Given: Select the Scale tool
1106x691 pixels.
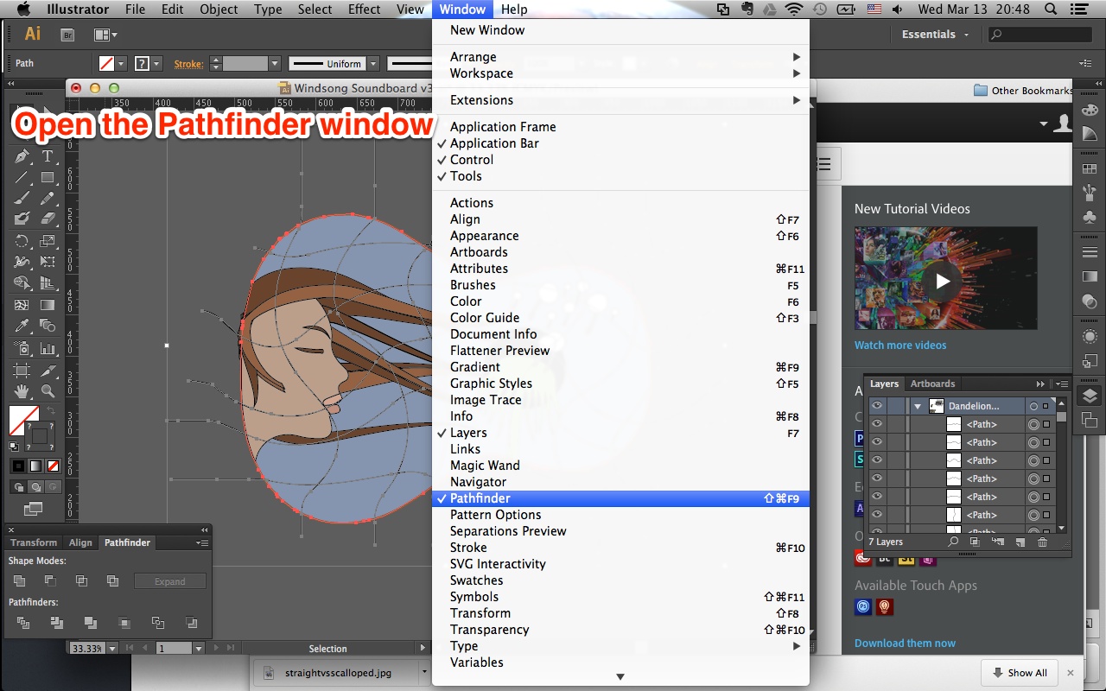Looking at the screenshot, I should [x=48, y=241].
